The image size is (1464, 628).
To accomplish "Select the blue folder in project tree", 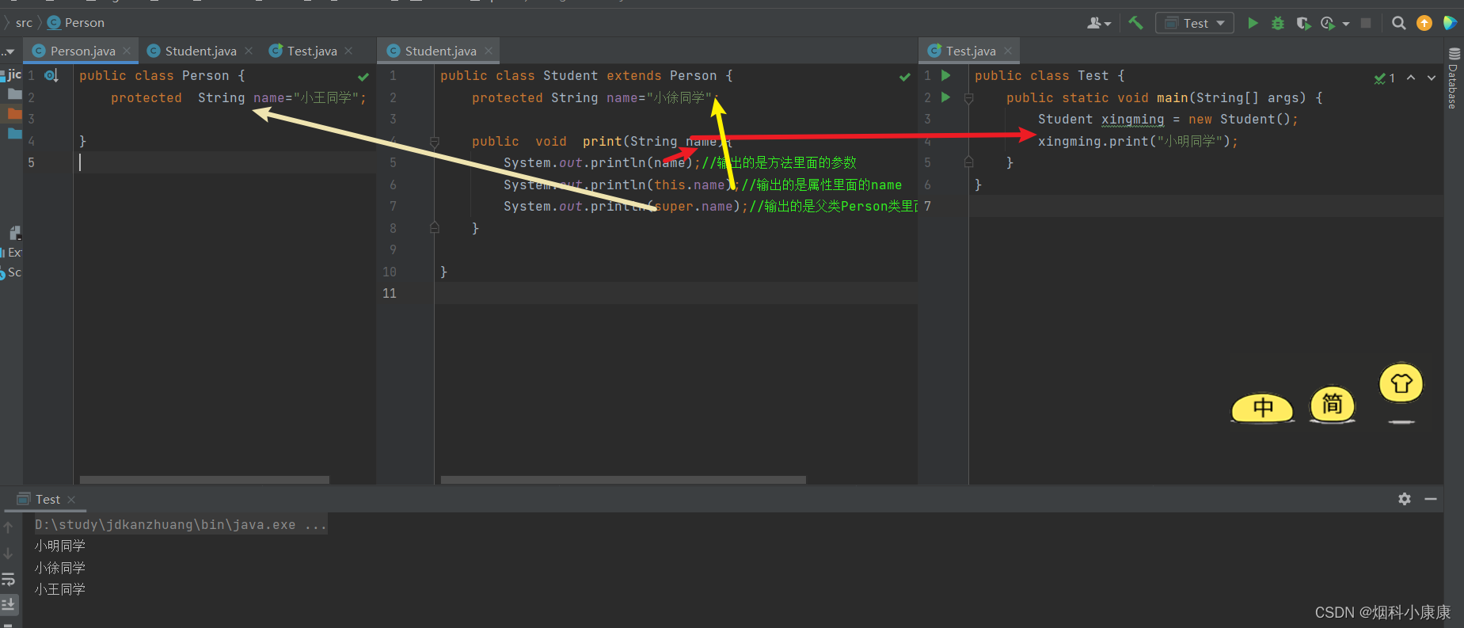I will click(14, 133).
